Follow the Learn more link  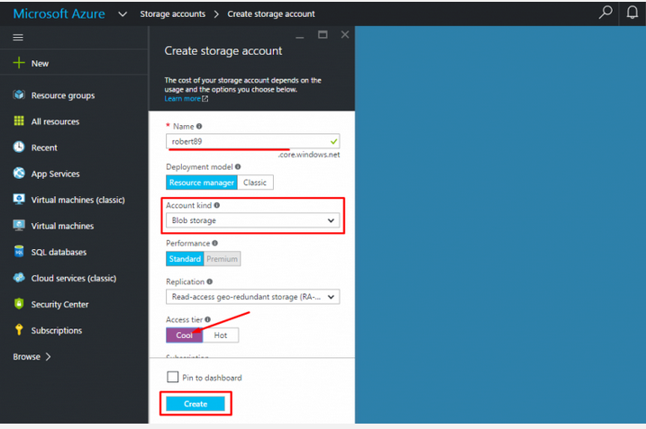pos(183,99)
